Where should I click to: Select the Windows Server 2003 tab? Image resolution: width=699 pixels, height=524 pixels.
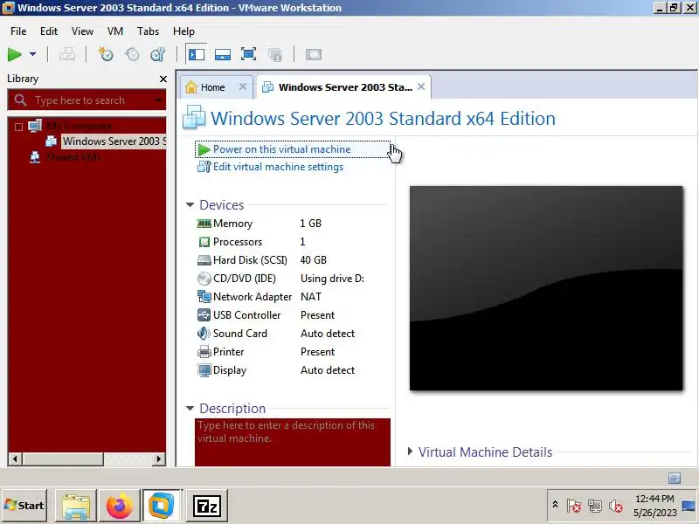click(x=345, y=87)
